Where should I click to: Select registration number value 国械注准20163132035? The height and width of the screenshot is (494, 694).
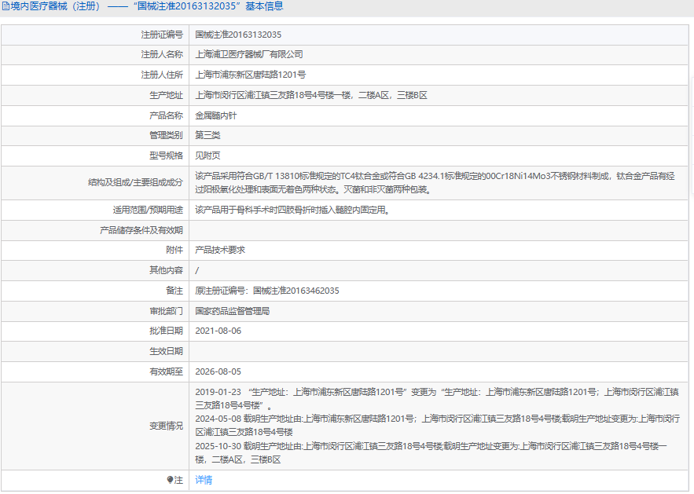click(x=238, y=35)
